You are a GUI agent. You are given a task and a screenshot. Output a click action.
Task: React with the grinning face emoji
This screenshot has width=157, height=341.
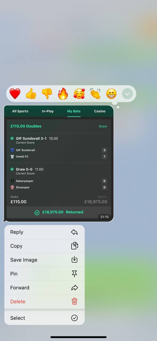click(x=111, y=94)
